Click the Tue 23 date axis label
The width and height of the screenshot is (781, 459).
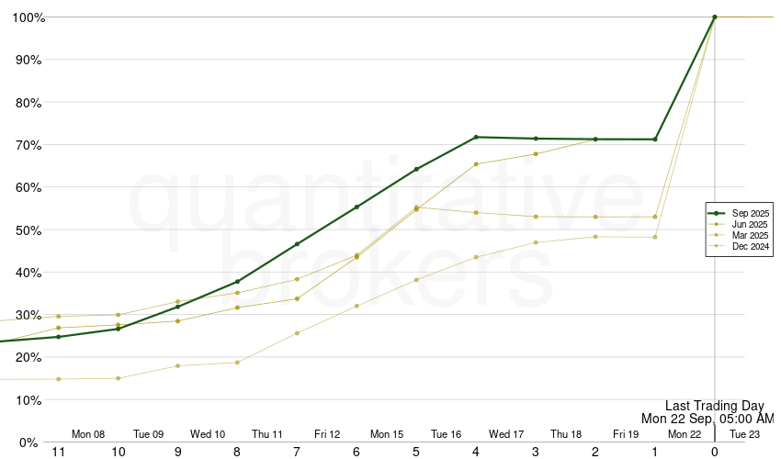click(x=744, y=434)
